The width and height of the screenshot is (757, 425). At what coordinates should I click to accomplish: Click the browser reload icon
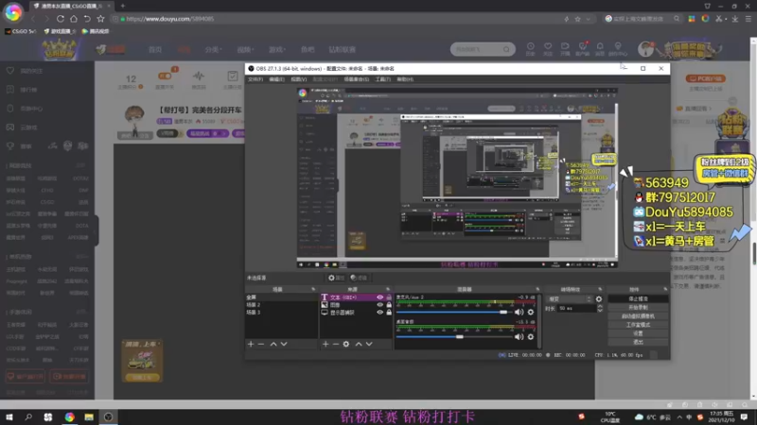(61, 19)
